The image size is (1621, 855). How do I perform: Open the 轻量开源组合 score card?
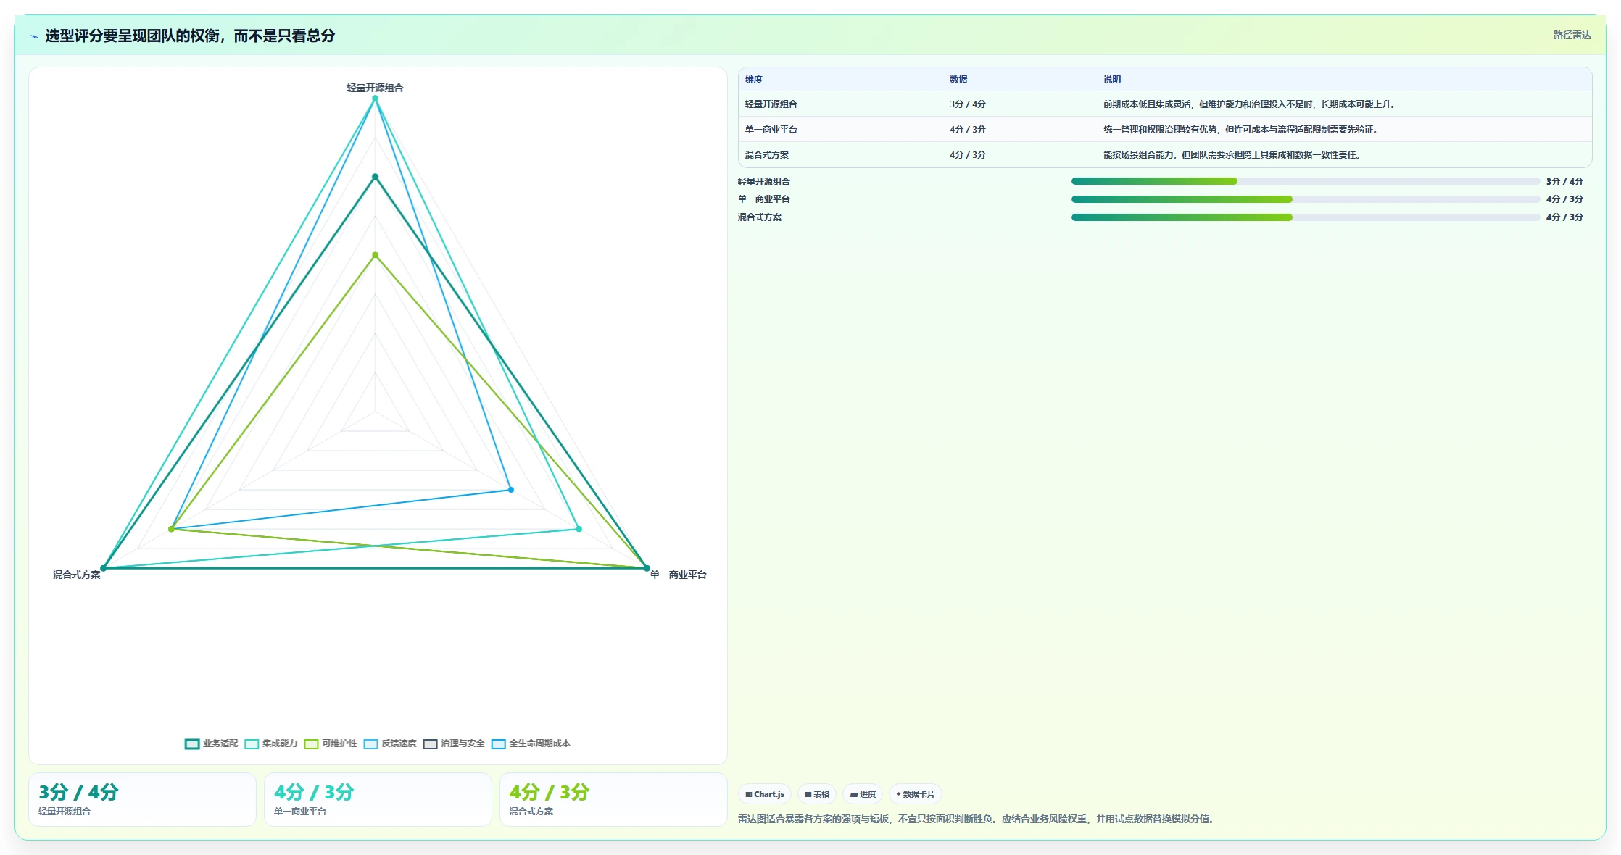pyautogui.click(x=142, y=799)
